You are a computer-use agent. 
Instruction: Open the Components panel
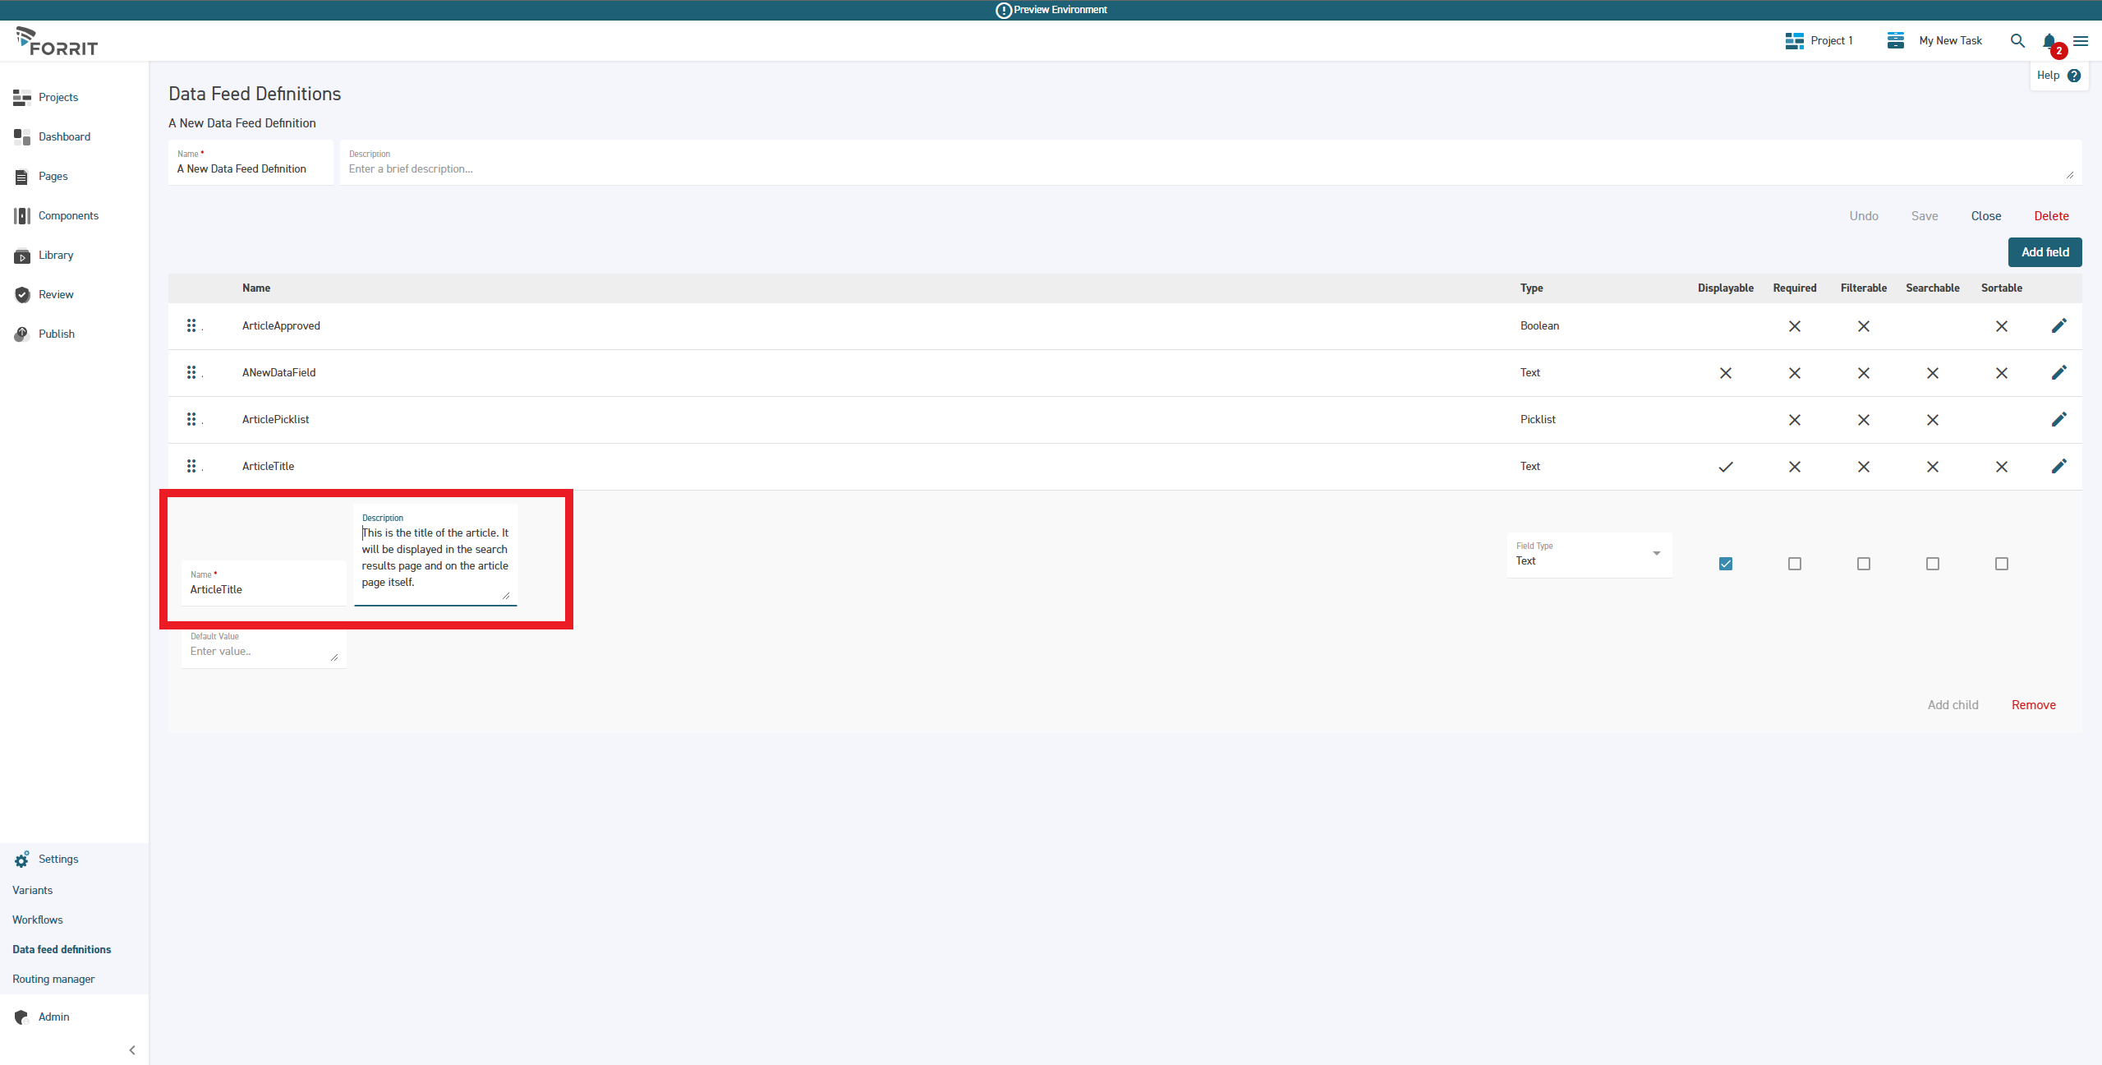(70, 215)
